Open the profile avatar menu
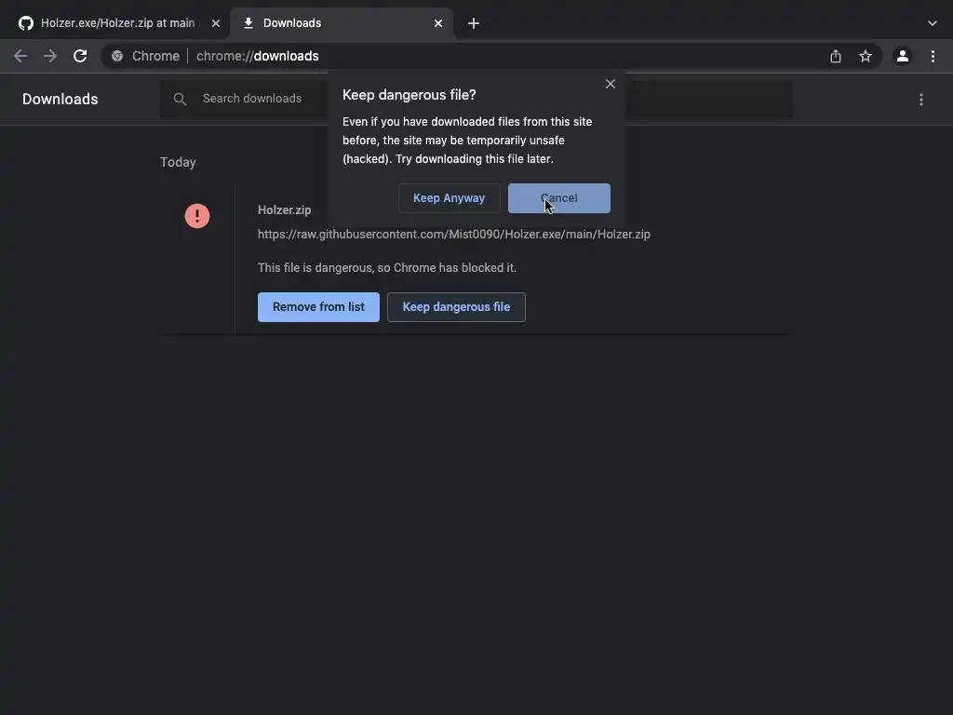Screen dimensions: 953x715 pyautogui.click(x=903, y=56)
